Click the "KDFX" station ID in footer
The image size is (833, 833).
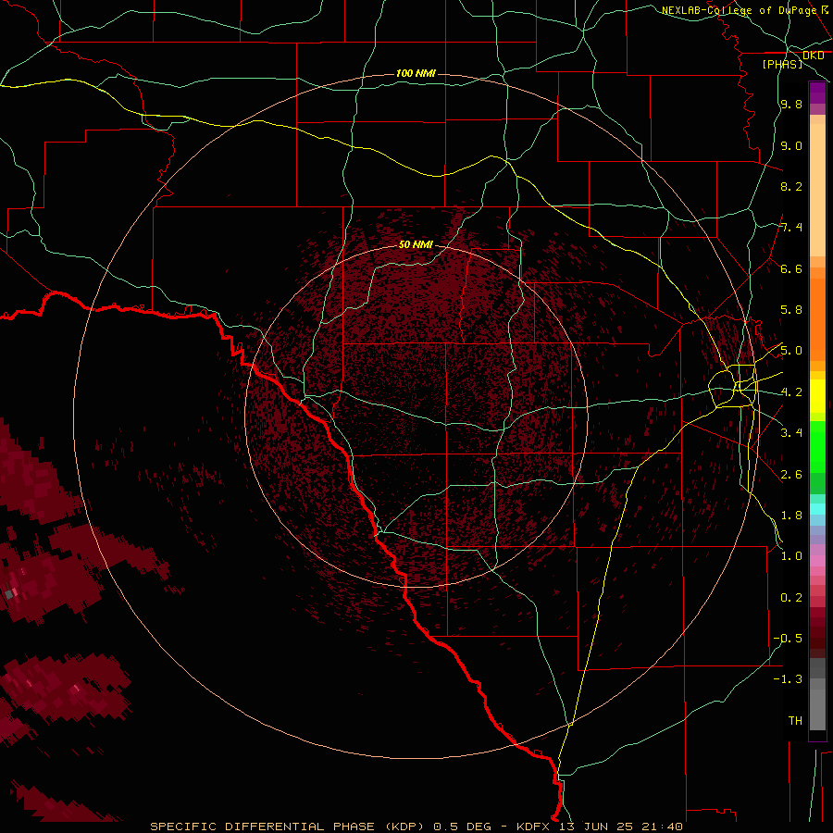[x=533, y=827]
